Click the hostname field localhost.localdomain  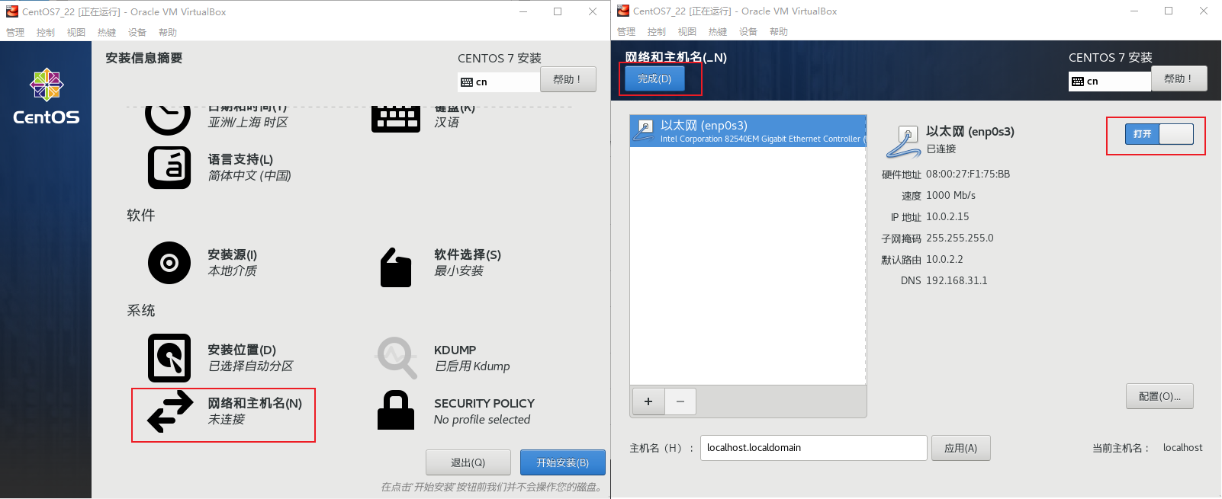pos(814,448)
